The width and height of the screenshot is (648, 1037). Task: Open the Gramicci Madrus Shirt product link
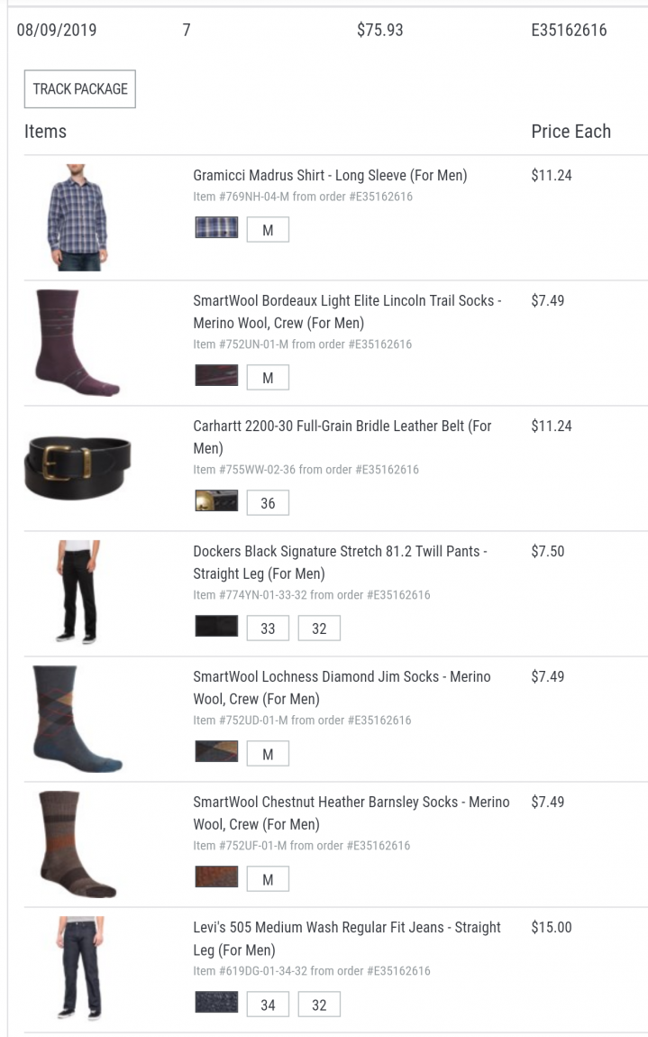(330, 175)
